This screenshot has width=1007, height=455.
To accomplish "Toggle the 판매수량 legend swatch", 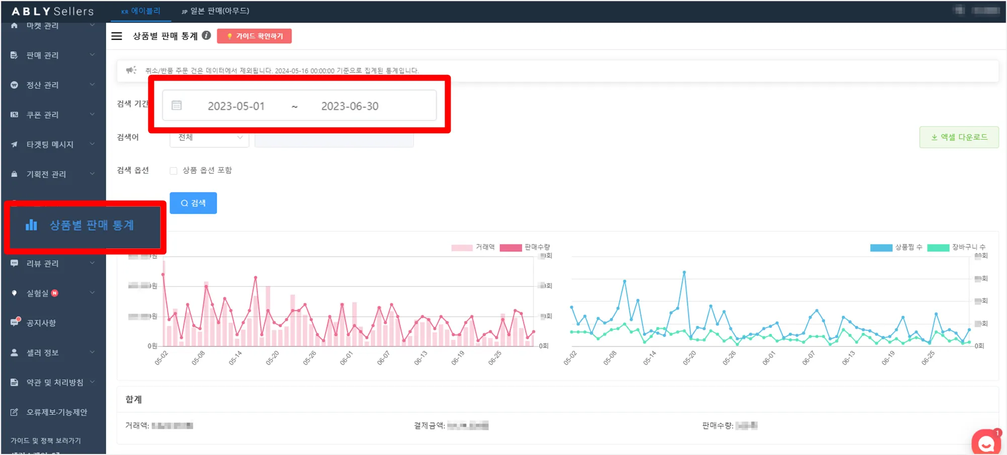I will click(511, 247).
